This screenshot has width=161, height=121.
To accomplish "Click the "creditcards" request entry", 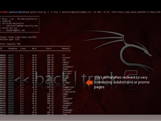I will coord(69,92).
